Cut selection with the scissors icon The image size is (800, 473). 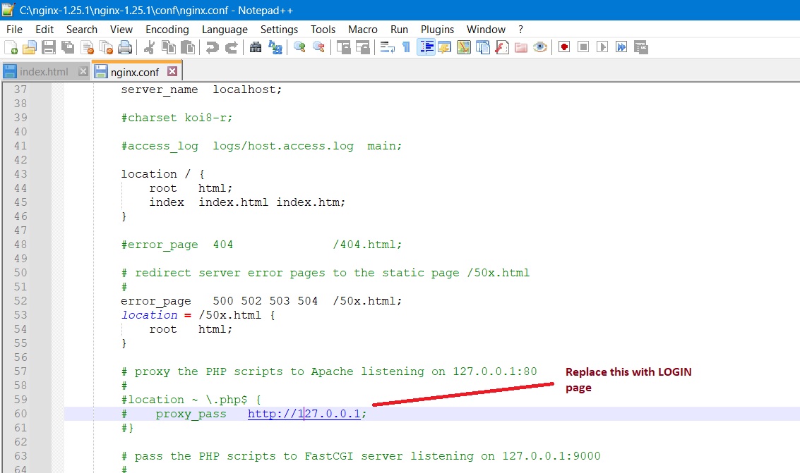[148, 47]
